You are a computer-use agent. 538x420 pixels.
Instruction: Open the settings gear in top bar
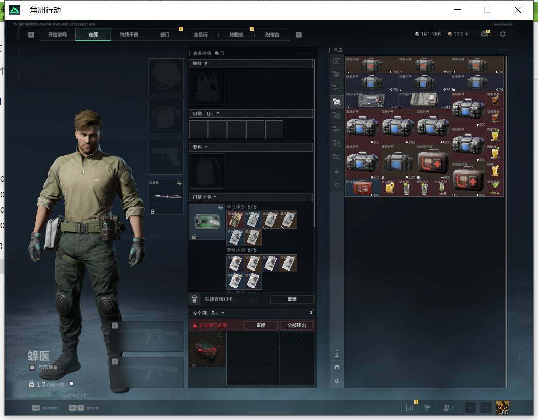point(503,34)
